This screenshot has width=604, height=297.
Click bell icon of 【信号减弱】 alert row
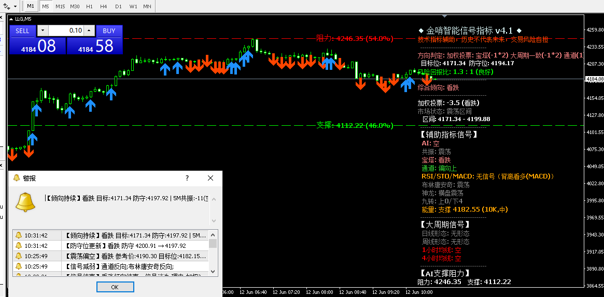pyautogui.click(x=18, y=266)
